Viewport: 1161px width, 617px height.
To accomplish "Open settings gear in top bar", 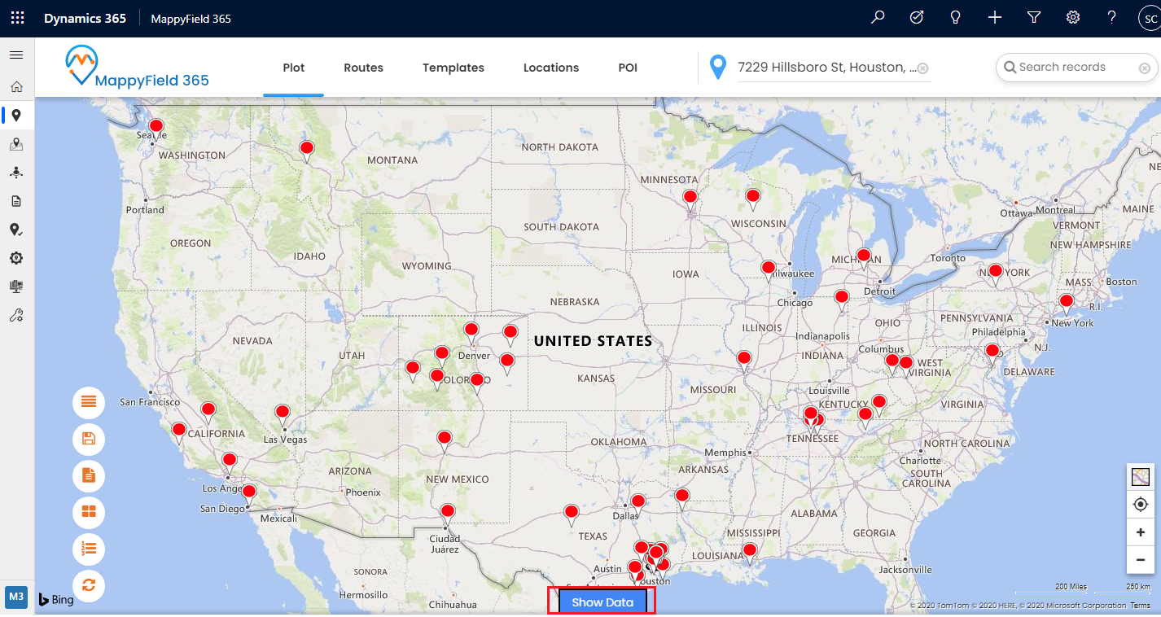I will click(x=1073, y=18).
